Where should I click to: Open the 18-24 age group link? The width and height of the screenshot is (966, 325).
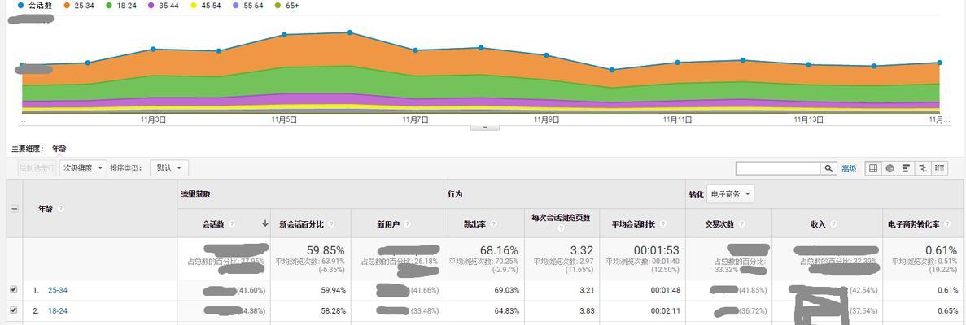pos(57,311)
